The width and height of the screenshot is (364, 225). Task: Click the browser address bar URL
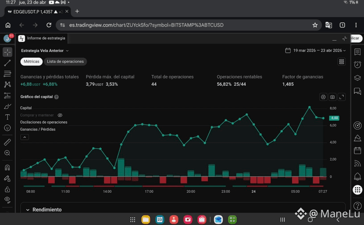146,25
